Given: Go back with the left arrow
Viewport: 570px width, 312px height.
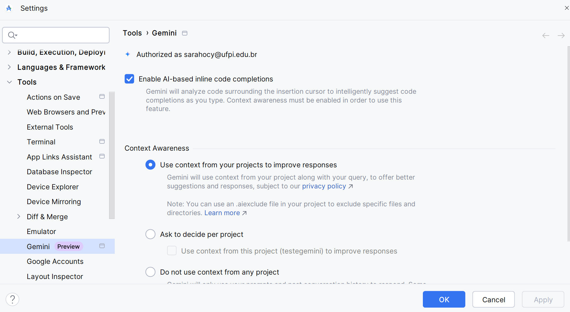Looking at the screenshot, I should [546, 36].
